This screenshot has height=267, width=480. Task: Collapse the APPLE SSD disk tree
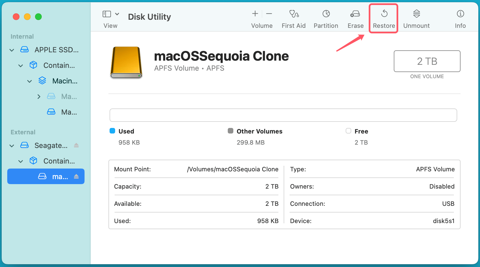pos(12,50)
